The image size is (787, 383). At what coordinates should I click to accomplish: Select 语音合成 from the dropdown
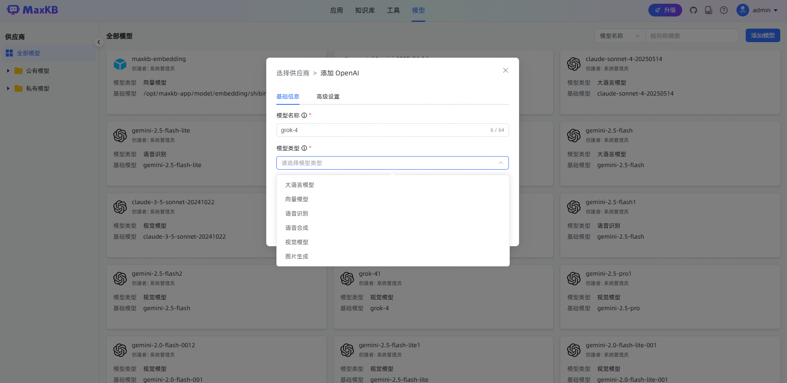[393, 228]
